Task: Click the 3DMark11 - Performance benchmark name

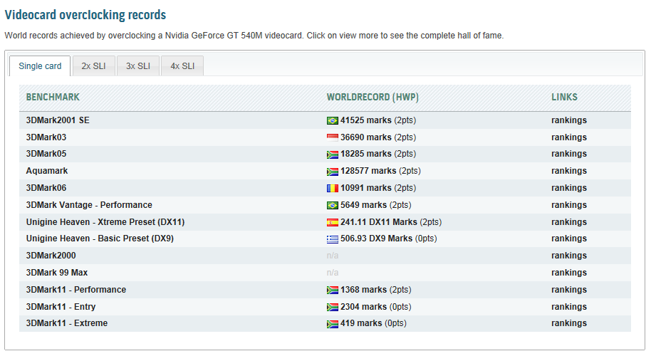Action: pos(76,289)
